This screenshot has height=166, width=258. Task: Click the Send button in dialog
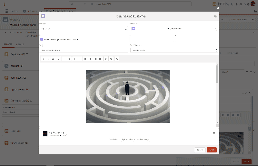212,150
